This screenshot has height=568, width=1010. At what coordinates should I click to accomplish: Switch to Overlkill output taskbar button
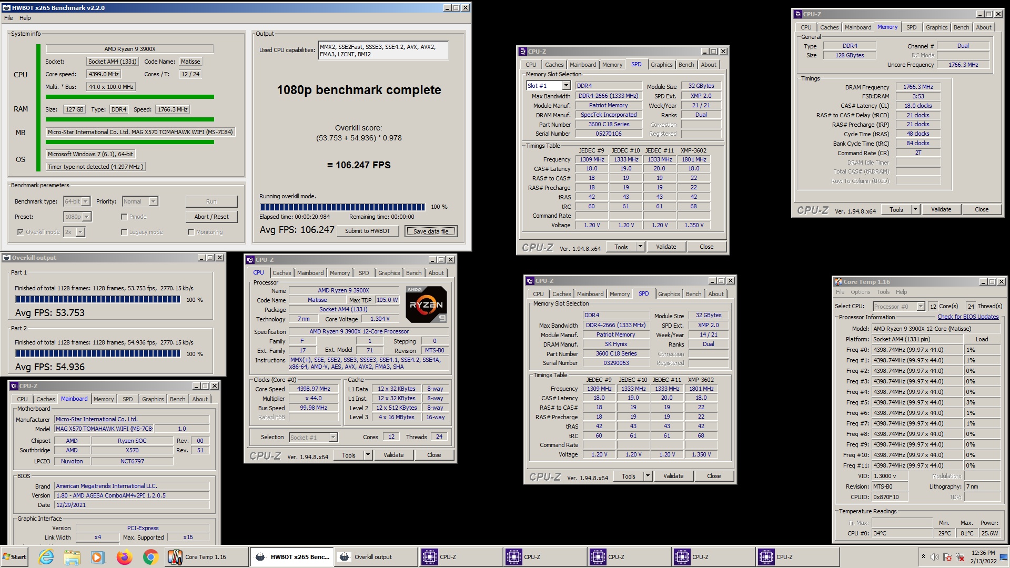coord(376,557)
